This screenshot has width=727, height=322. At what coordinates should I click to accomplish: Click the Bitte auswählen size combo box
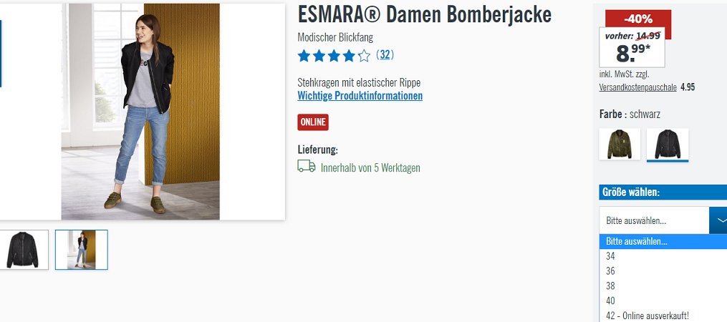pyautogui.click(x=663, y=220)
